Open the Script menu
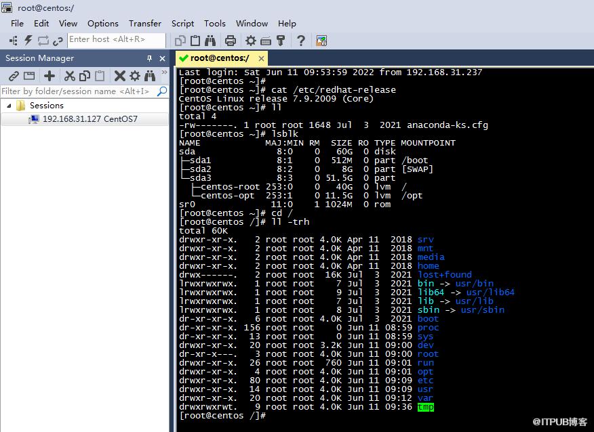The height and width of the screenshot is (432, 594). point(182,23)
